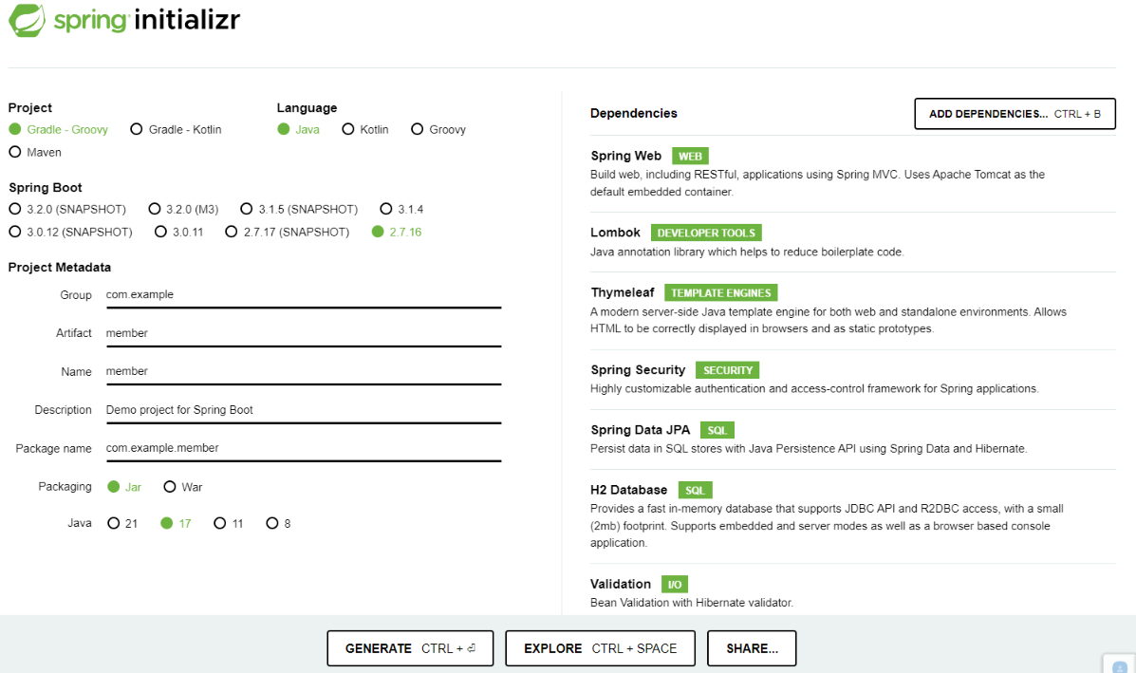Generate the project with GENERATE button

[x=410, y=648]
